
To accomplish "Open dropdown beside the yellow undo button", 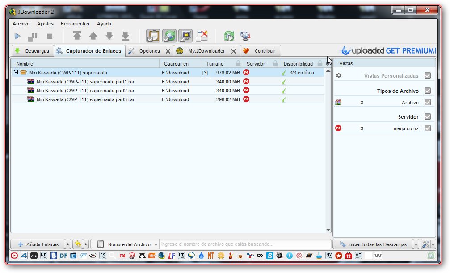I will (x=86, y=244).
